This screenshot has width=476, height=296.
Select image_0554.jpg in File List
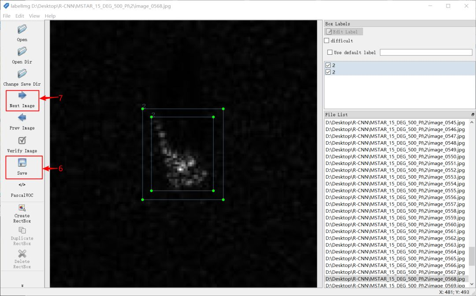point(395,184)
